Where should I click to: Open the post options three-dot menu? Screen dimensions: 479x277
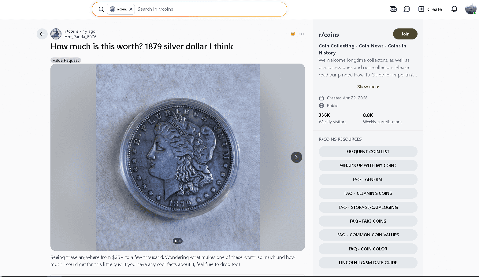[x=302, y=34]
